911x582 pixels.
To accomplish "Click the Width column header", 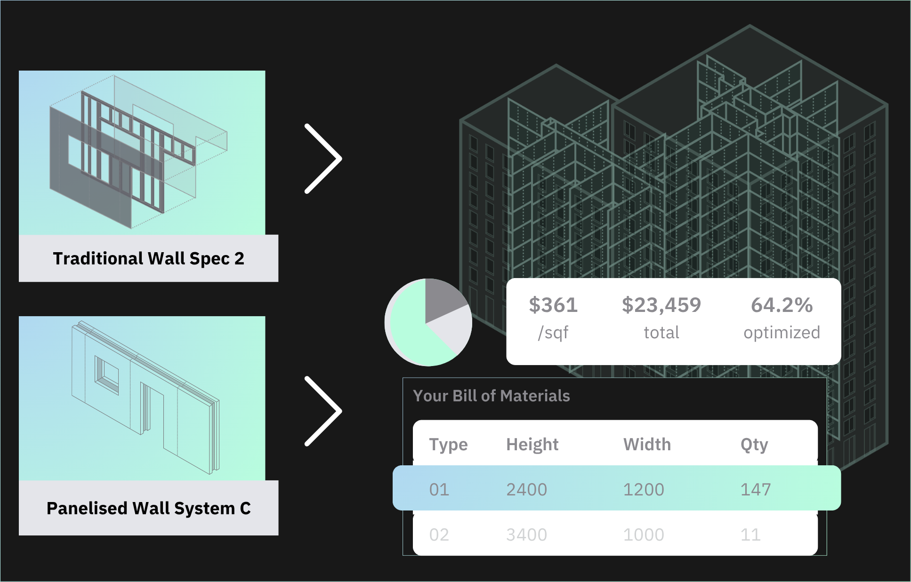I will 647,444.
